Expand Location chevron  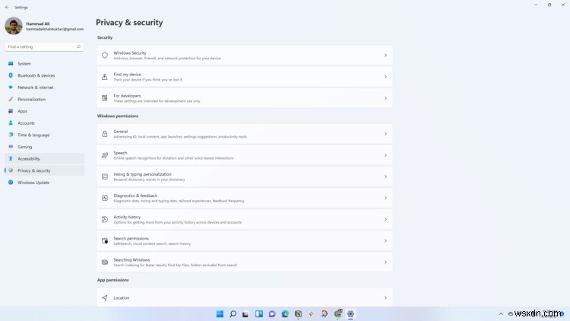[x=385, y=297]
